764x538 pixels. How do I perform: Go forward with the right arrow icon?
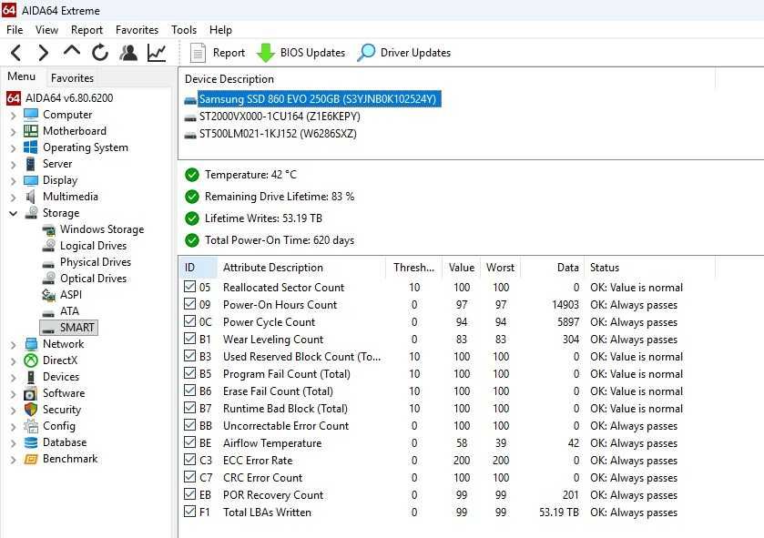tap(44, 53)
